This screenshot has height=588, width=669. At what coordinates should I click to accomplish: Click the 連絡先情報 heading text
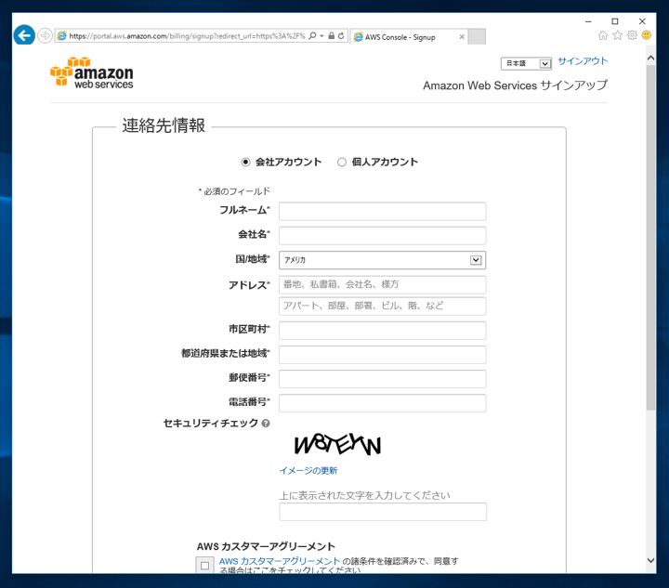(164, 125)
